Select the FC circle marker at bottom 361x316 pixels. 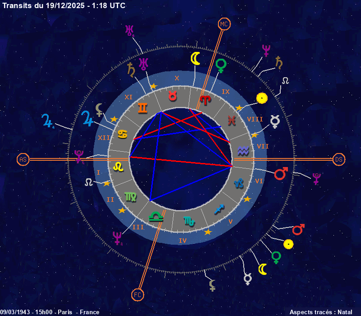tap(138, 295)
